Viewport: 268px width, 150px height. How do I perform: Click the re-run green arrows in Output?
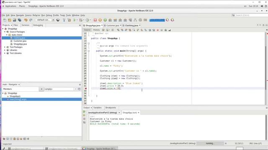pos(84,112)
